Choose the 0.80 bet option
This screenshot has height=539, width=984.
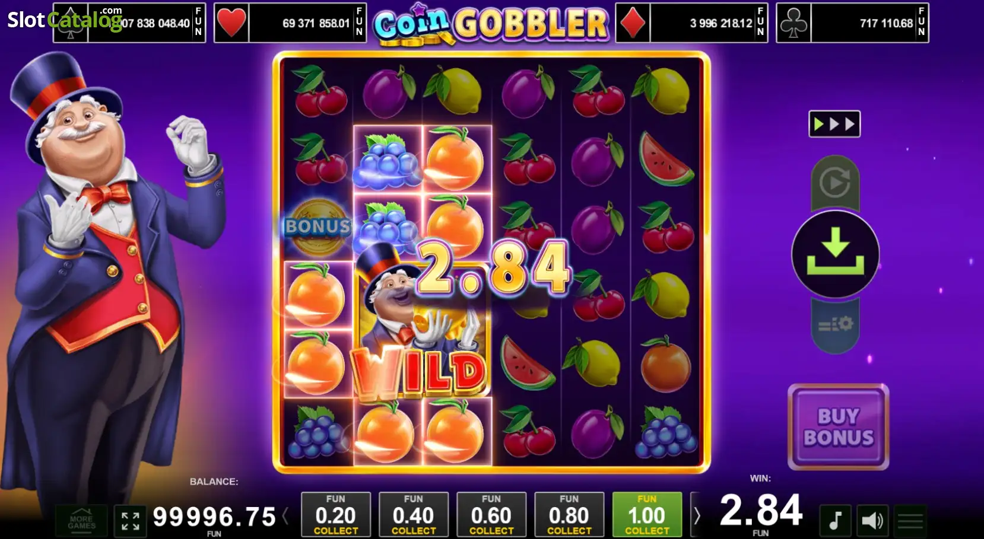pyautogui.click(x=569, y=514)
